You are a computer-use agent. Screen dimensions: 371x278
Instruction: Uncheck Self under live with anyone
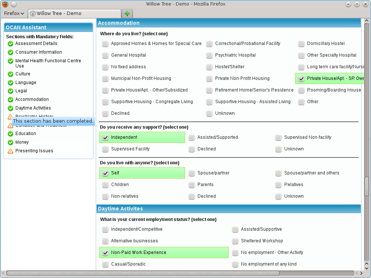[x=105, y=173]
